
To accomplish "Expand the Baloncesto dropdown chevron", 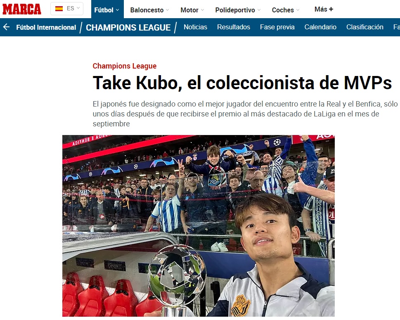I will point(167,10).
